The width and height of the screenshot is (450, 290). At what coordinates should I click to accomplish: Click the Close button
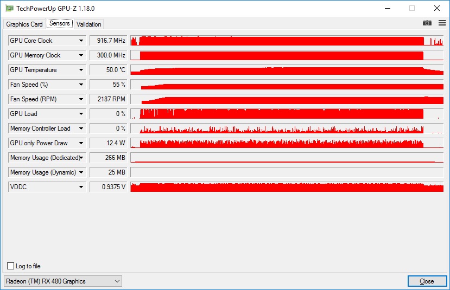pos(427,281)
